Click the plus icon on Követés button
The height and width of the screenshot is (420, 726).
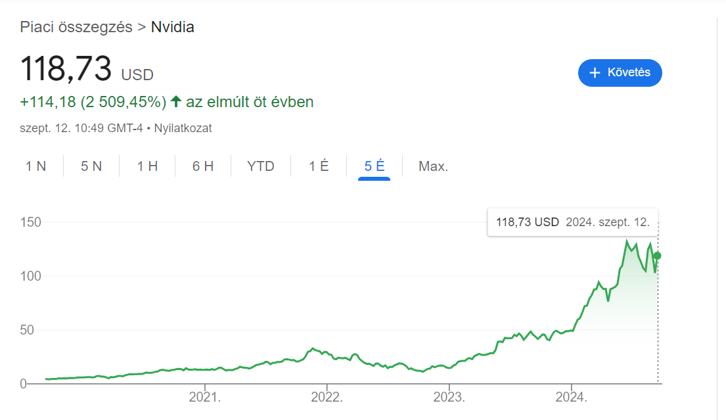pos(595,72)
